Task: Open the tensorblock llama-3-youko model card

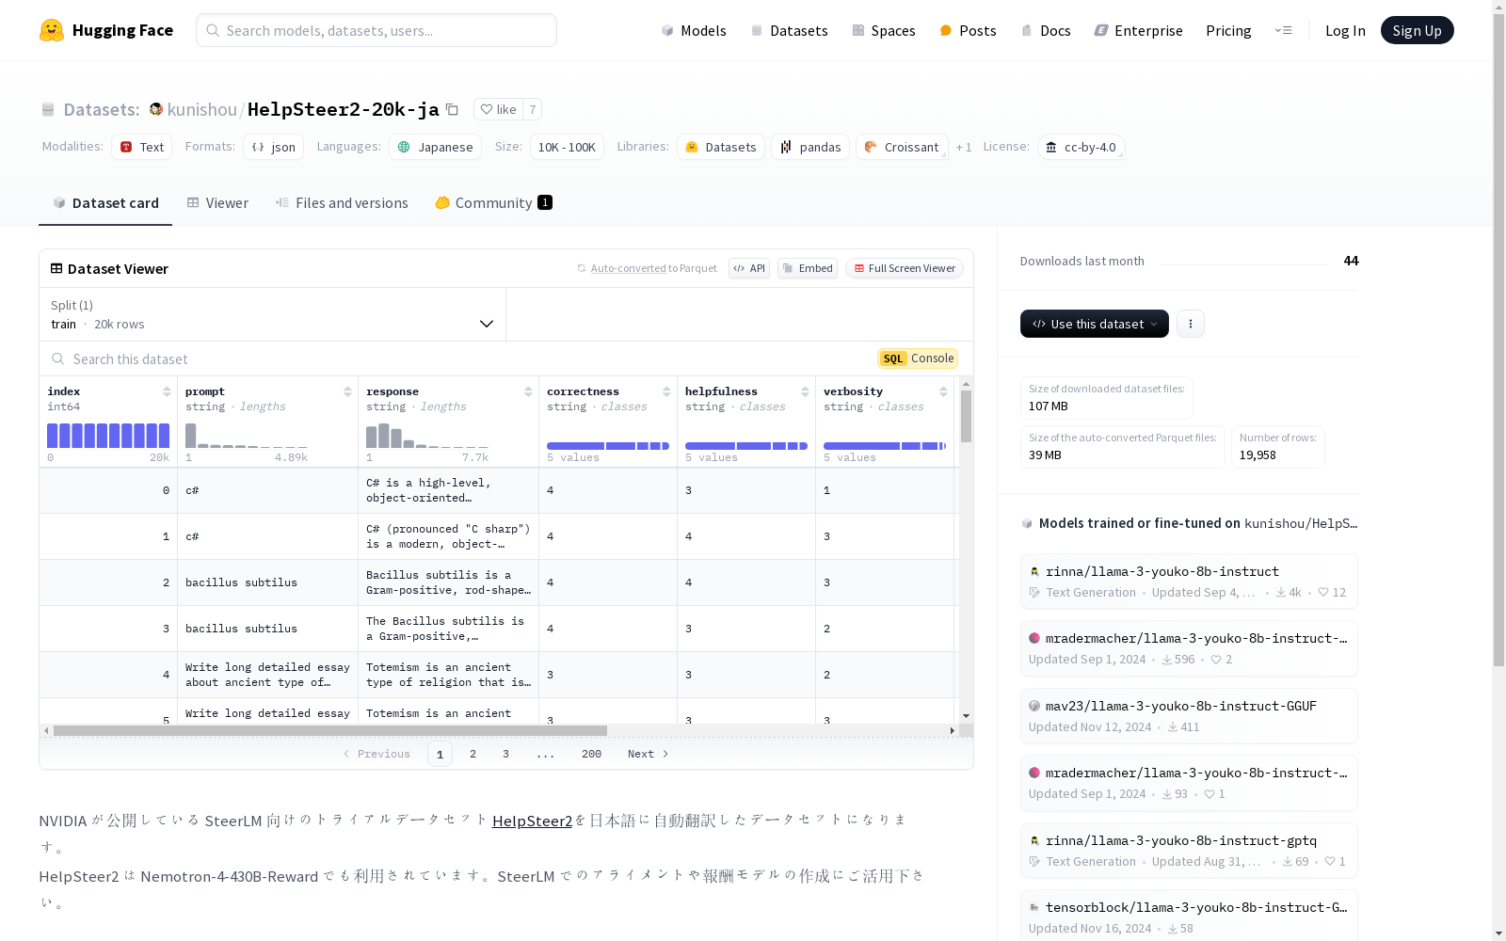Action: point(1189,917)
